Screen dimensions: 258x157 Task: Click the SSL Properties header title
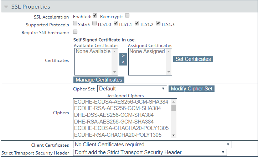click(x=31, y=7)
